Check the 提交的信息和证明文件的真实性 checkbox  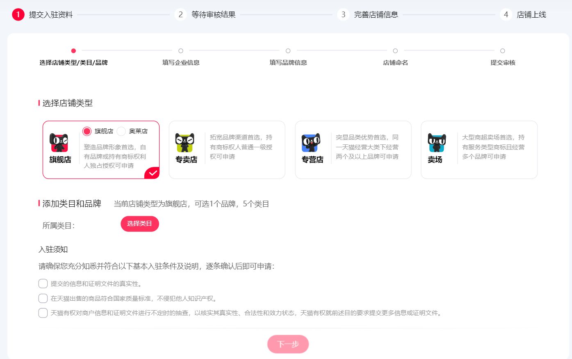point(43,284)
